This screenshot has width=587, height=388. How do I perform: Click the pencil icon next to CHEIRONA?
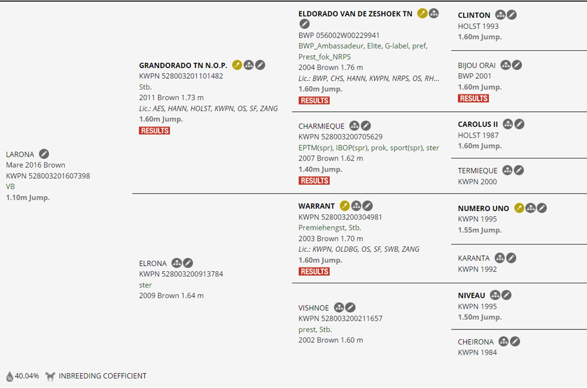click(x=515, y=341)
